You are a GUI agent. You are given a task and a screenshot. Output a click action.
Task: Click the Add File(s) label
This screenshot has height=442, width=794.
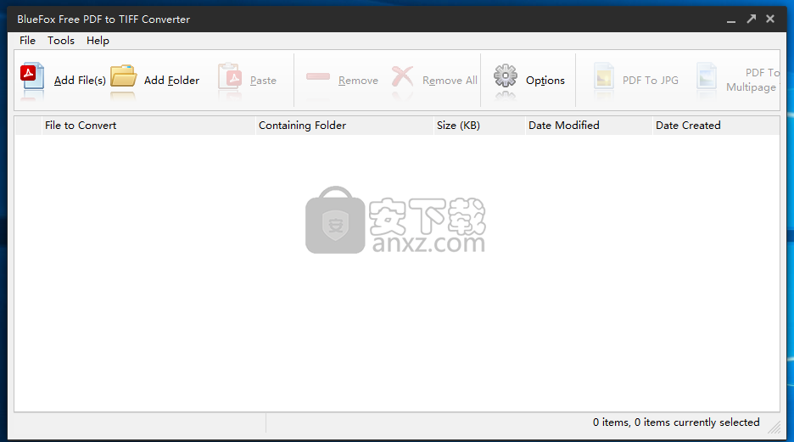click(80, 80)
